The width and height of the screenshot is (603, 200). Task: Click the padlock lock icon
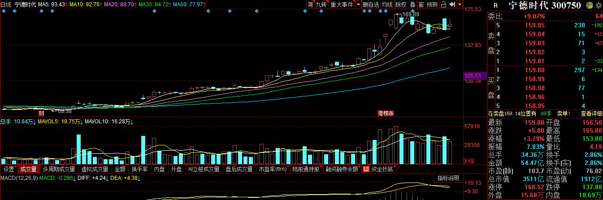[443, 4]
